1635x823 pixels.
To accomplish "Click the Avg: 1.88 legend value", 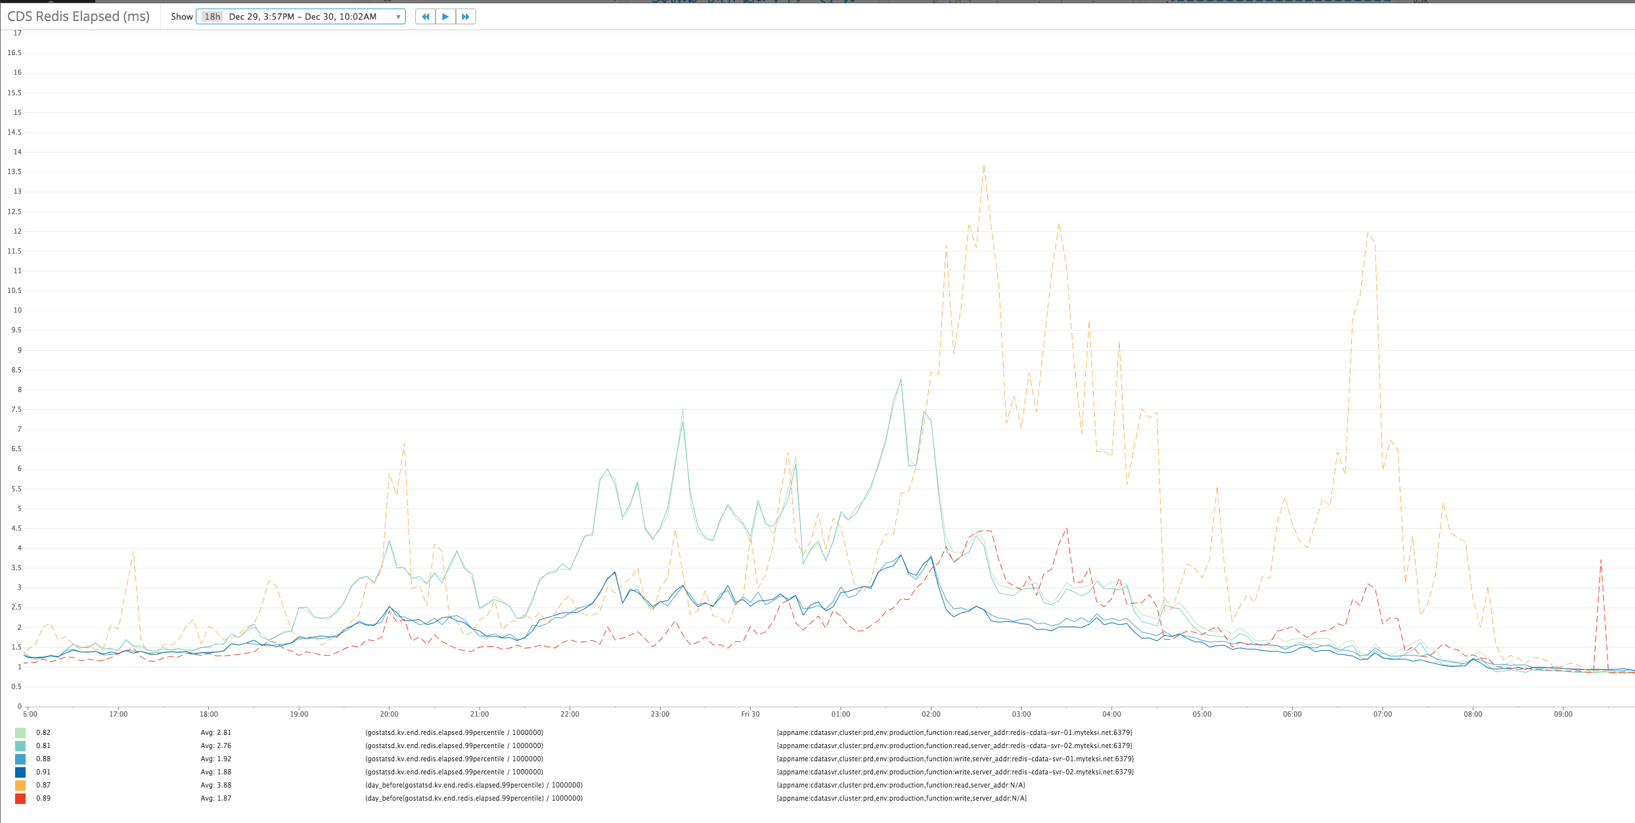I will point(216,772).
